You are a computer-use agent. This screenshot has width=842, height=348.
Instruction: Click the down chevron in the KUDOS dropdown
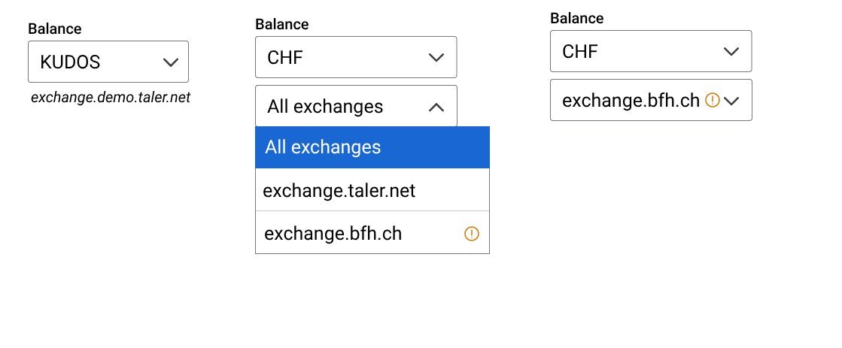click(171, 62)
